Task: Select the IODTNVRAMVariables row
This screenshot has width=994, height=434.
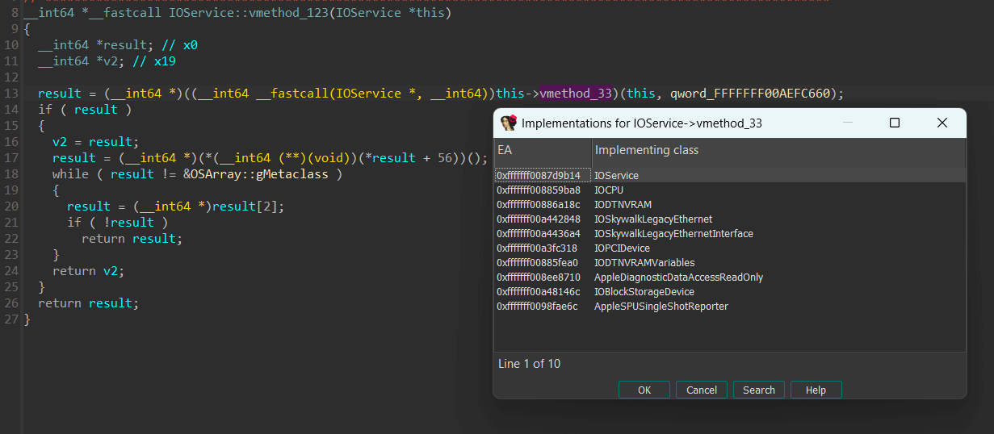Action: (x=730, y=262)
